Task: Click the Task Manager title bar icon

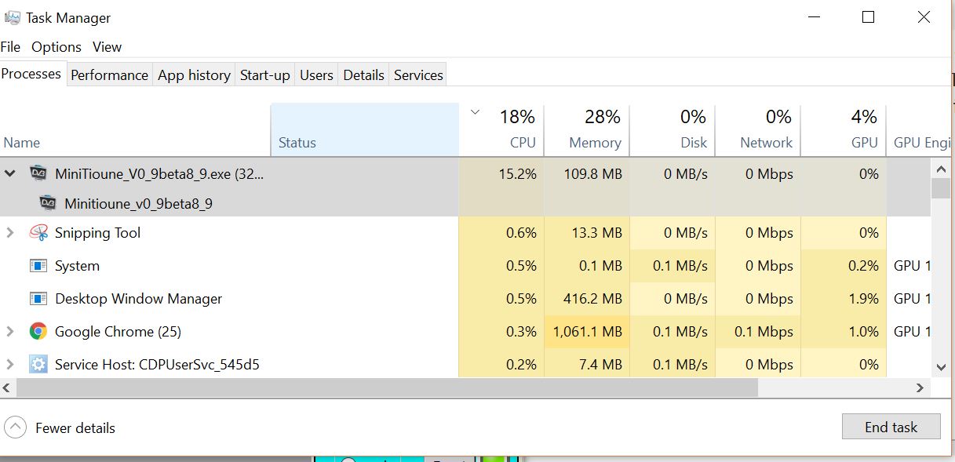Action: coord(12,17)
